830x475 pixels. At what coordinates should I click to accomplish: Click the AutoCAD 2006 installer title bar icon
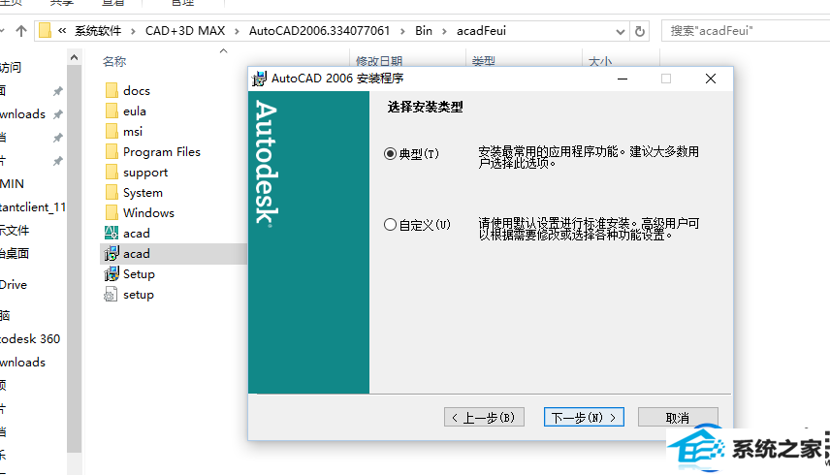click(260, 79)
